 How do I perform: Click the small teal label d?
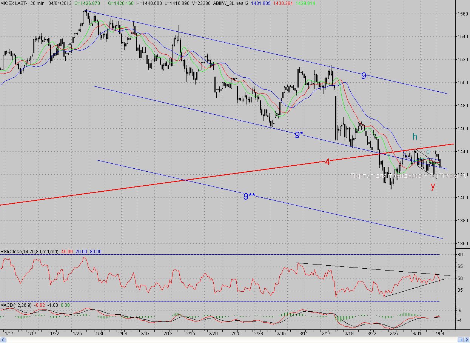pyautogui.click(x=428, y=152)
